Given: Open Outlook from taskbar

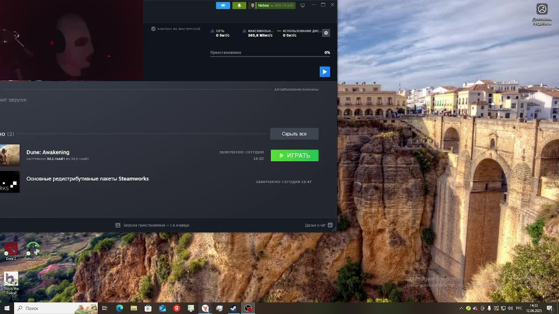Looking at the screenshot, I should [162, 308].
